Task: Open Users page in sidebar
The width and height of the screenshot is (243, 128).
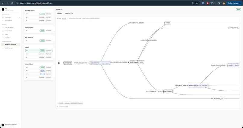Action: point(11,34)
